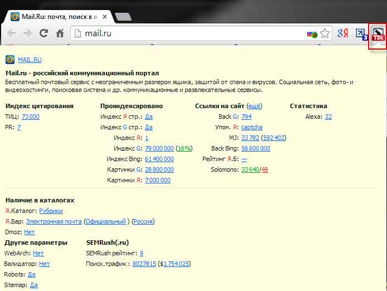Open the traffic cost value 1 754 025
The image size is (387, 291).
click(176, 264)
